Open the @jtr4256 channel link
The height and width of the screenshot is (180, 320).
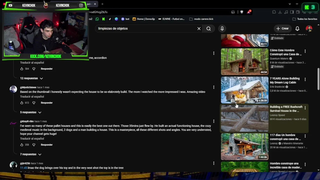point(25,163)
